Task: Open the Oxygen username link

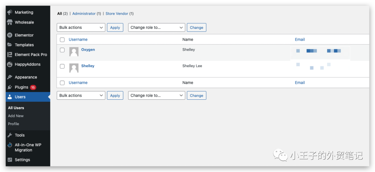Action: (88, 50)
